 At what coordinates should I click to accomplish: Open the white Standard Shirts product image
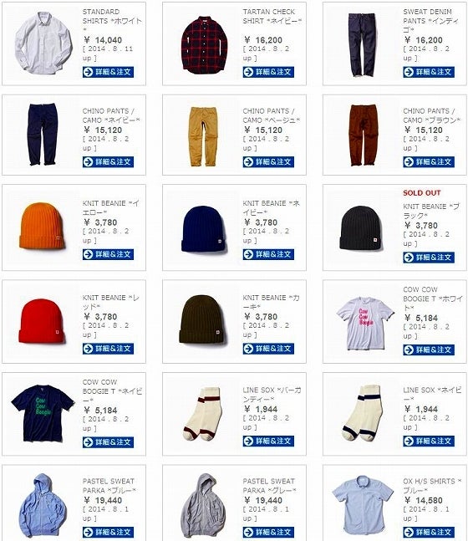(x=43, y=43)
